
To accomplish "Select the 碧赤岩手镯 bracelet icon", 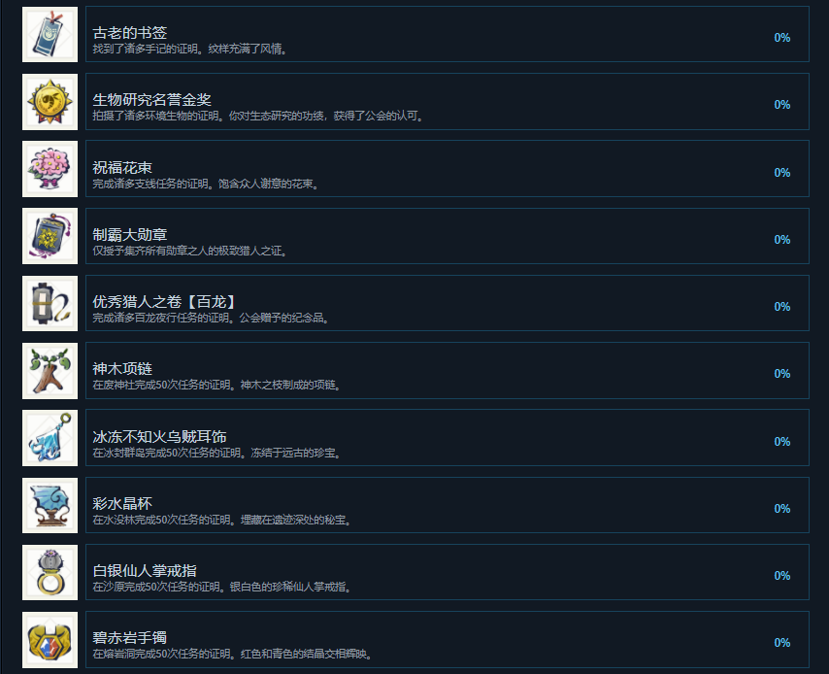I will pyautogui.click(x=50, y=640).
